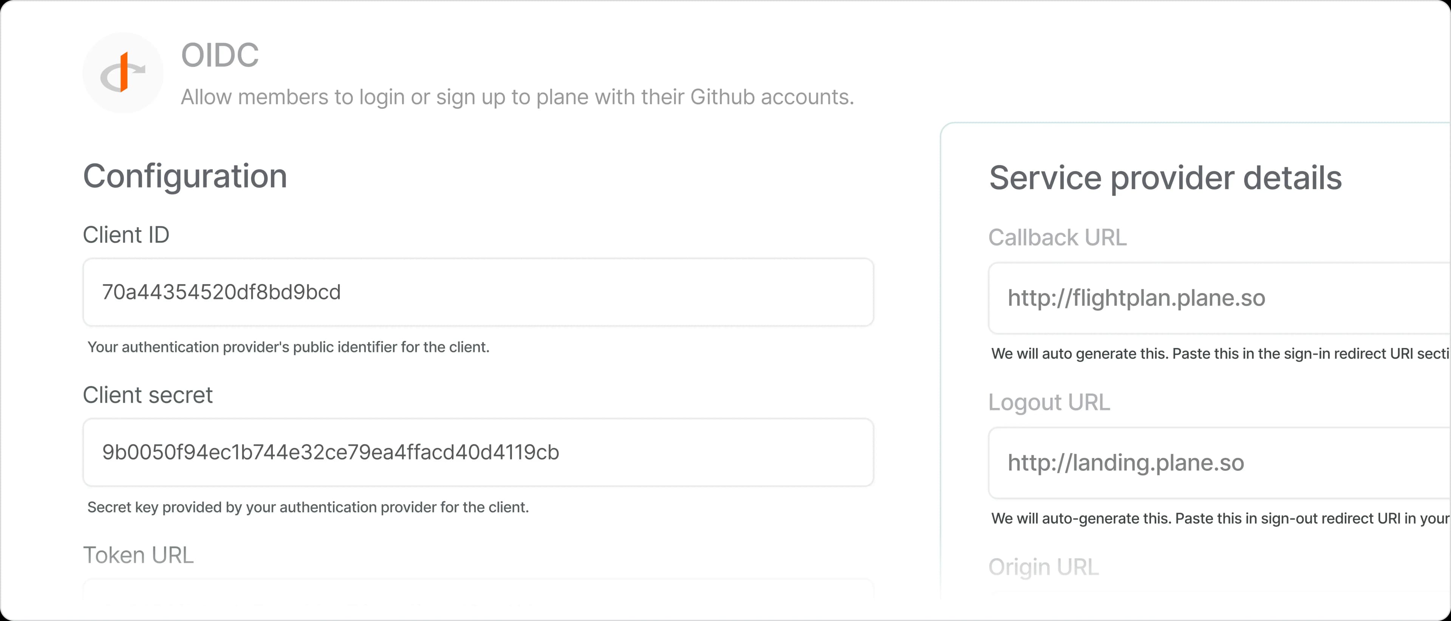Screen dimensions: 1451x621
Task: Click the Configuration section heading
Action: (185, 176)
